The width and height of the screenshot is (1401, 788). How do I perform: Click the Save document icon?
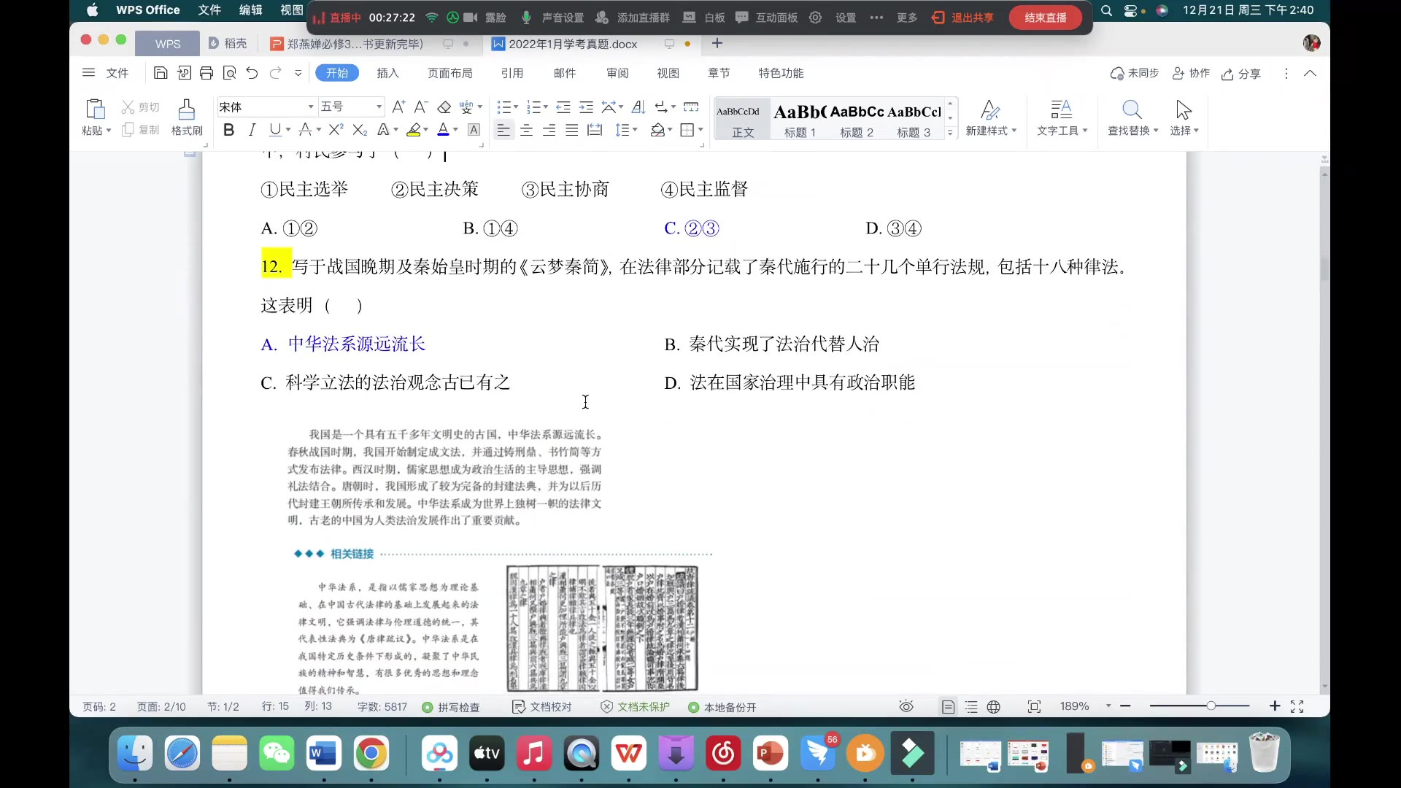click(161, 73)
